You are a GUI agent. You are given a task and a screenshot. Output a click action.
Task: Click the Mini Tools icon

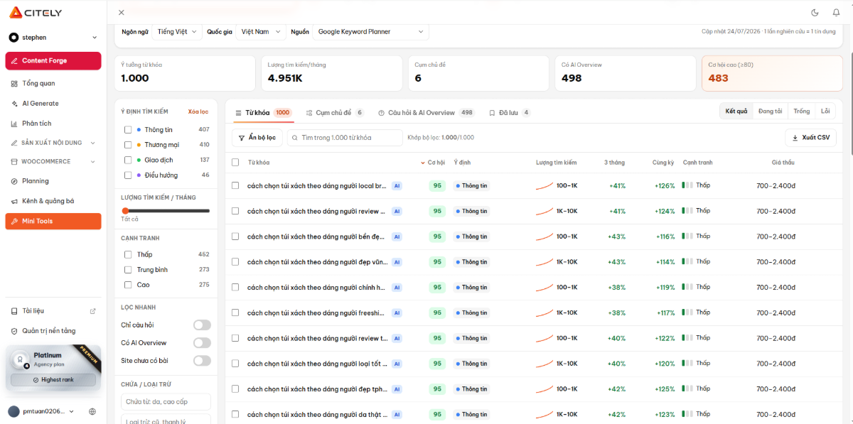pos(14,222)
